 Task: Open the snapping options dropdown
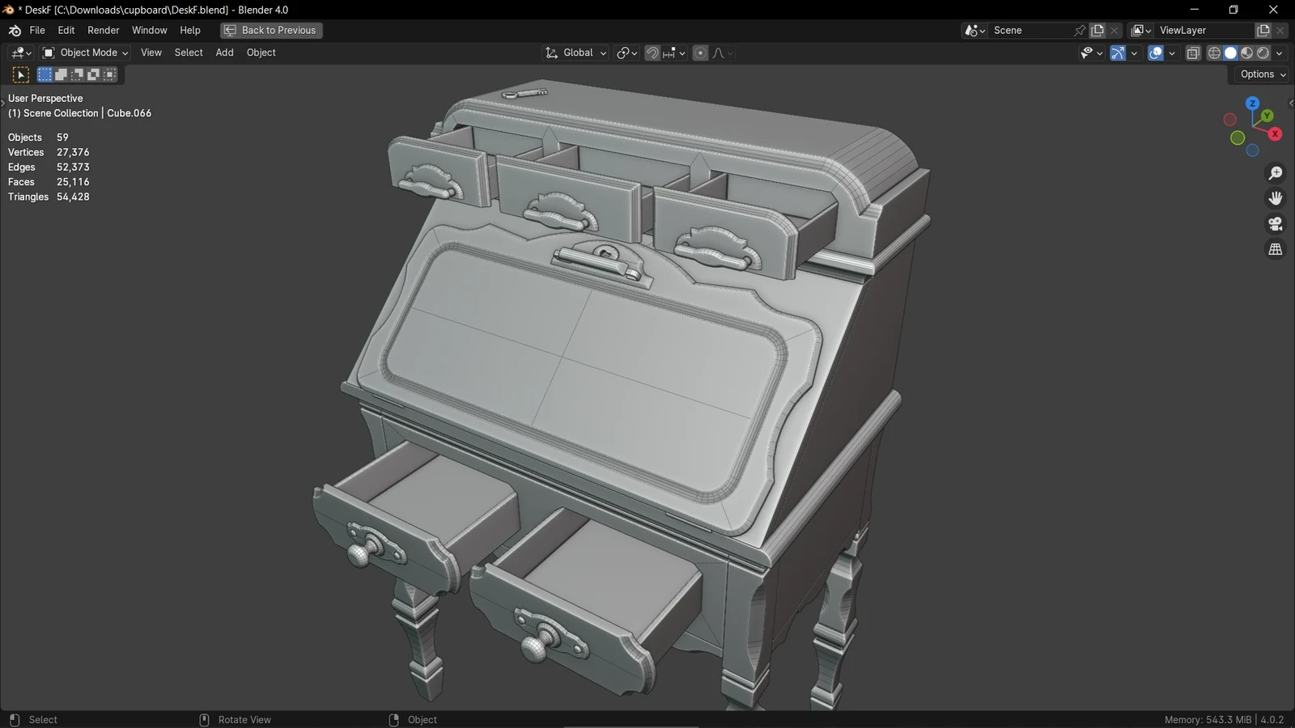(x=674, y=53)
